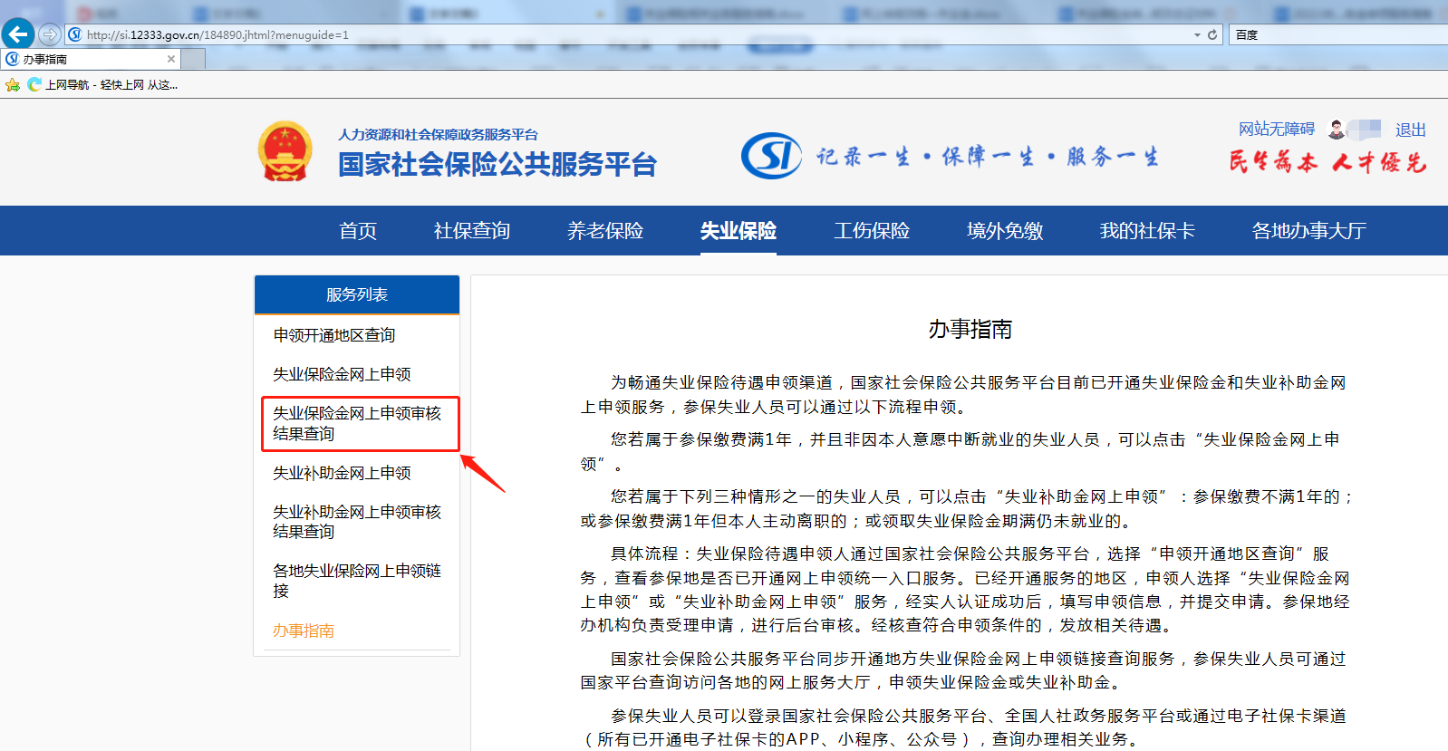
Task: Click the browser back arrow button
Action: click(18, 34)
